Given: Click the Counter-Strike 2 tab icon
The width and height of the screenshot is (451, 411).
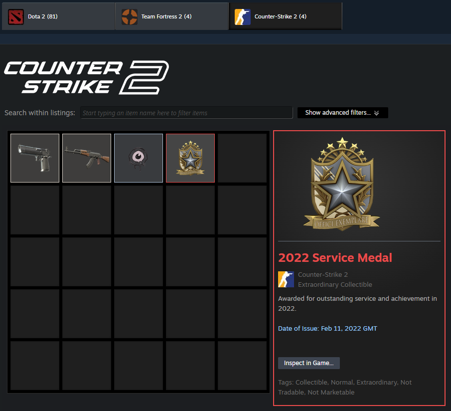Looking at the screenshot, I should [243, 16].
